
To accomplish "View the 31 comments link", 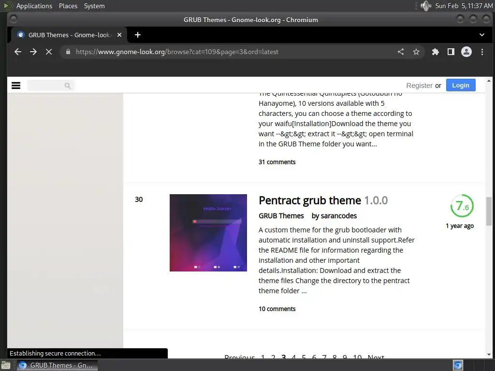I will coord(277,162).
